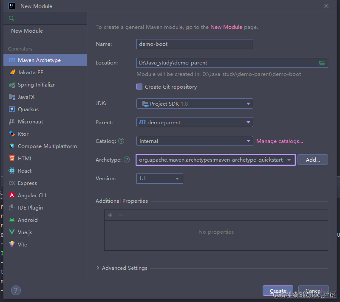Select the Micronaut list row
The width and height of the screenshot is (340, 302).
pyautogui.click(x=45, y=122)
